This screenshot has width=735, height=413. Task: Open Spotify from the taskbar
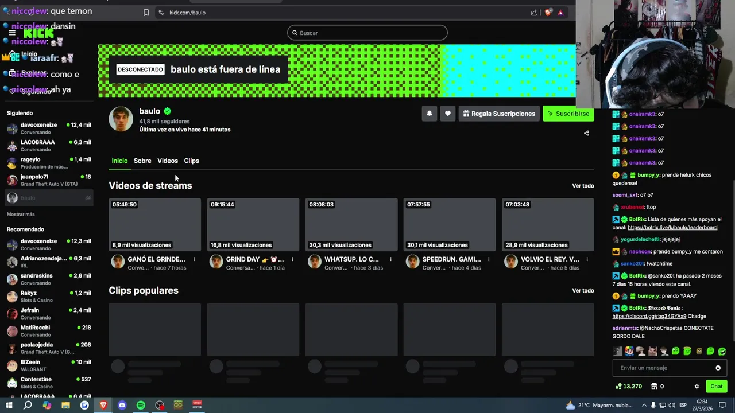(x=141, y=405)
